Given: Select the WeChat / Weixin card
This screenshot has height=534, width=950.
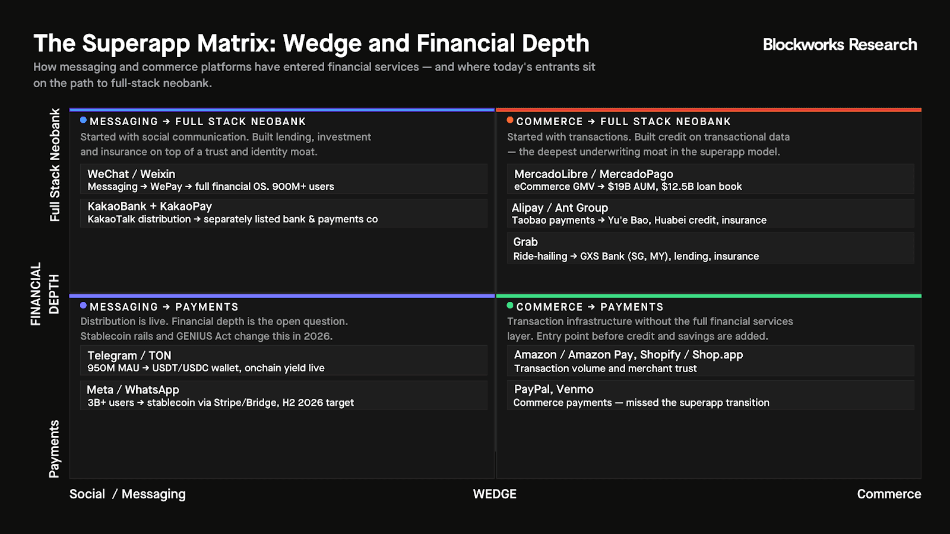Looking at the screenshot, I should coord(284,179).
